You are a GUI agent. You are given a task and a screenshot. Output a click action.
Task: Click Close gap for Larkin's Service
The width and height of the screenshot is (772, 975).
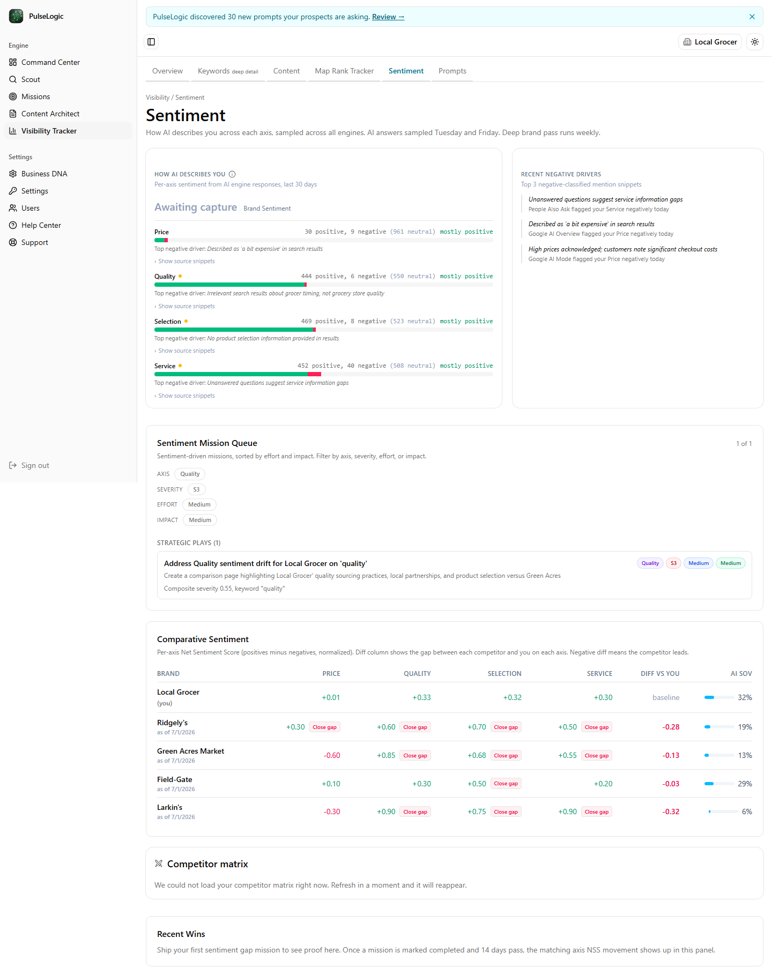(x=597, y=812)
